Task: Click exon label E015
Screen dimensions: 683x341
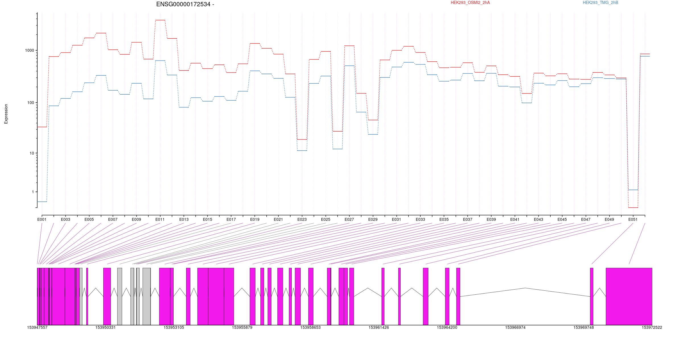Action: pyautogui.click(x=207, y=219)
